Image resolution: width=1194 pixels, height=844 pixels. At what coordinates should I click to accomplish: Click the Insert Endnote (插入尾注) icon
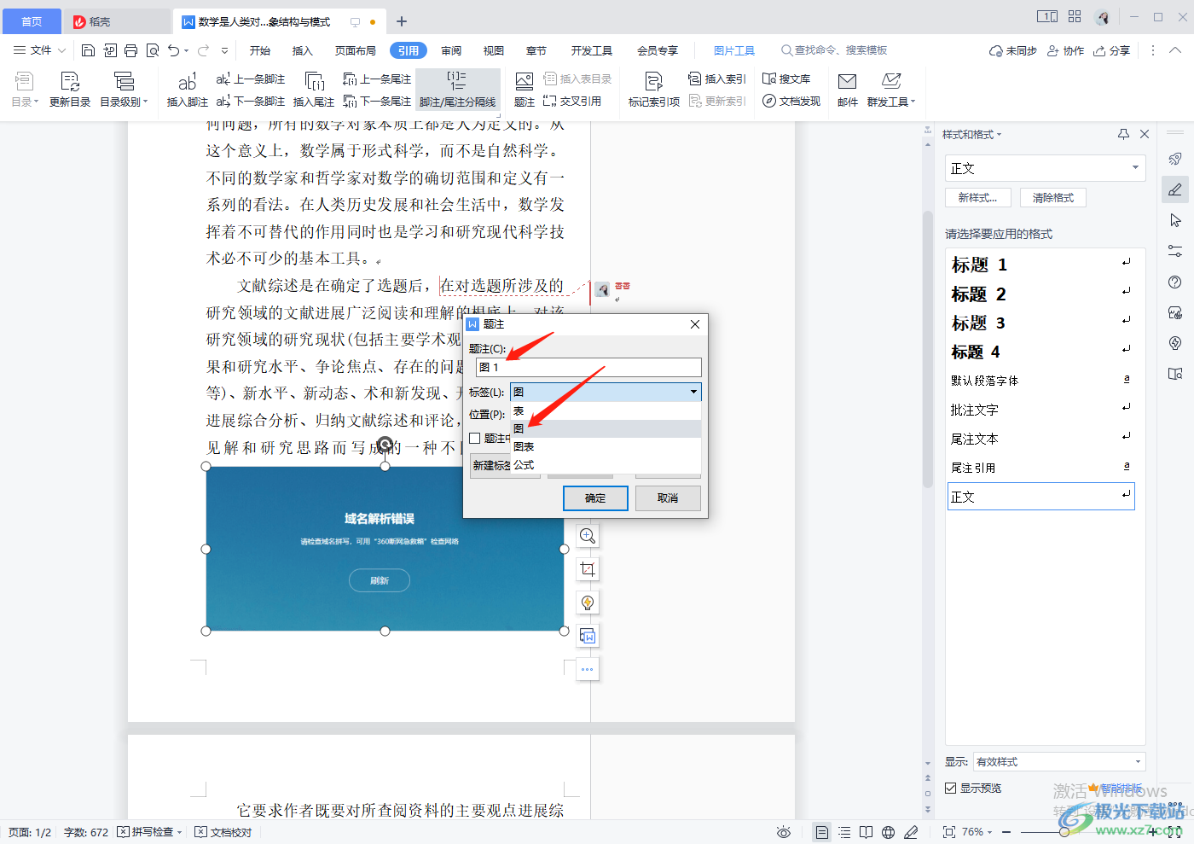pyautogui.click(x=314, y=89)
